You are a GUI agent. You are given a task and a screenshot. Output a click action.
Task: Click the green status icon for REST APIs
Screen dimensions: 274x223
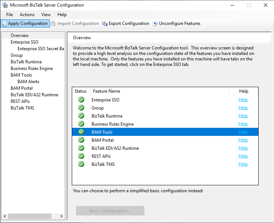pos(81,156)
